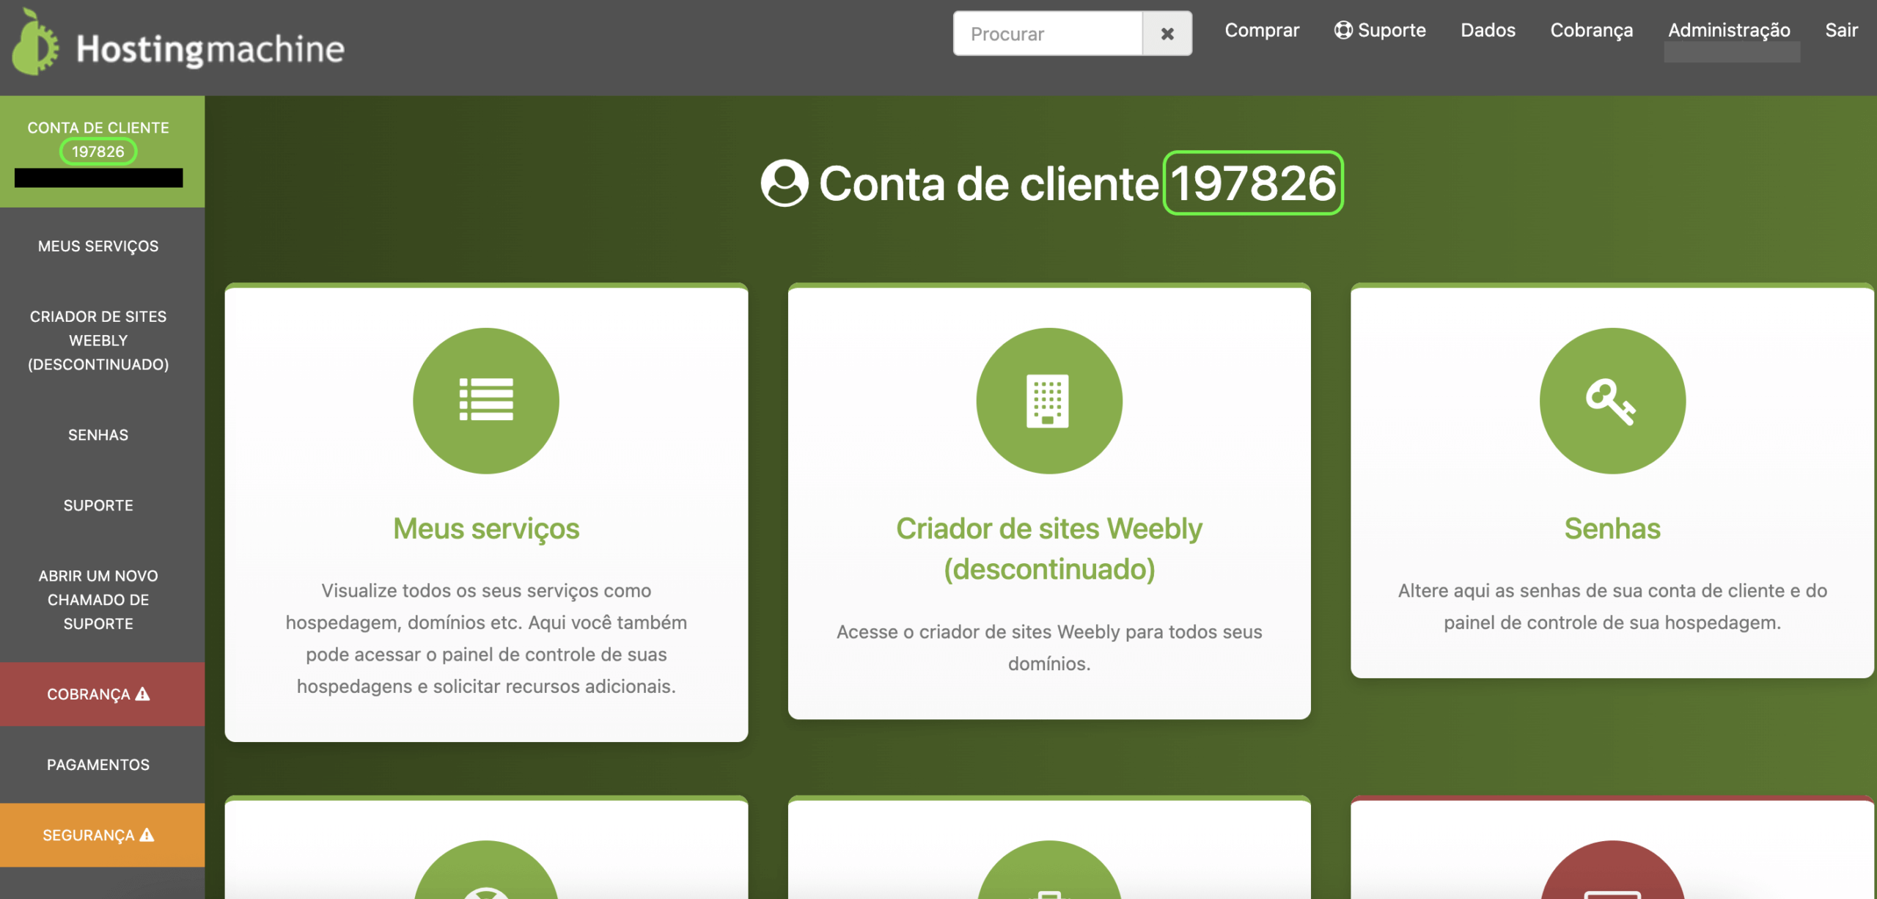This screenshot has height=899, width=1877.
Task: Click the lifebuoy icon next to Suporte
Action: (x=1343, y=30)
